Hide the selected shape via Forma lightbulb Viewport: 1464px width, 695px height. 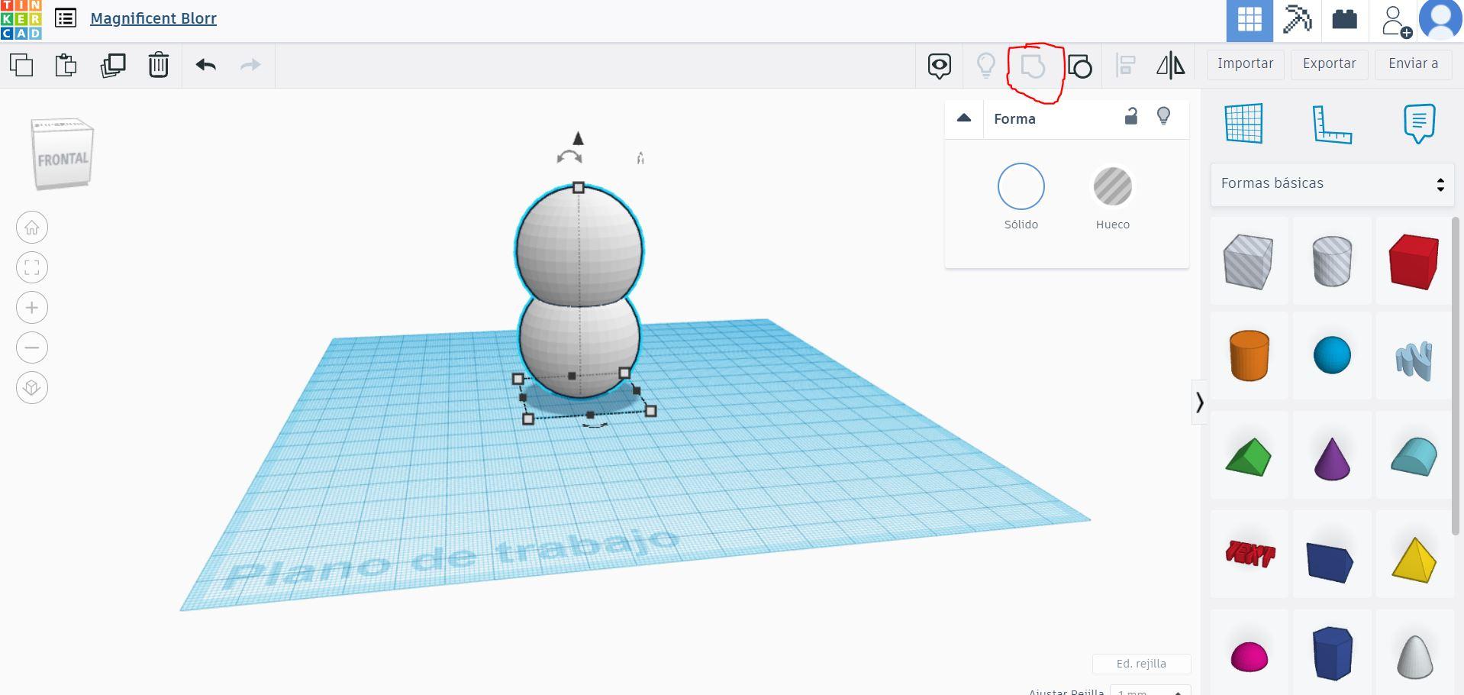tap(1164, 116)
